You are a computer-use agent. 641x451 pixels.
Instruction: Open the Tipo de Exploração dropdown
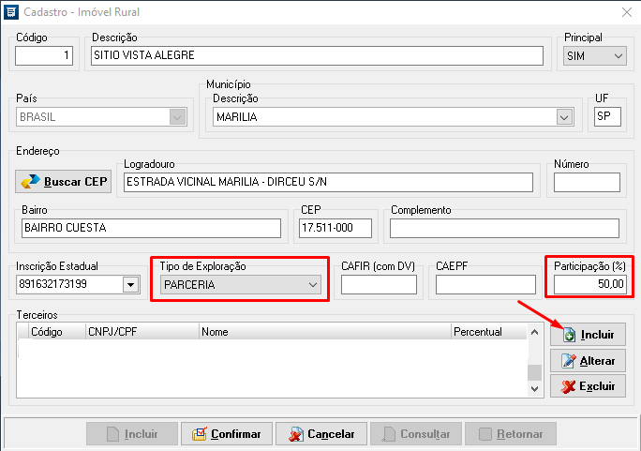pos(312,284)
